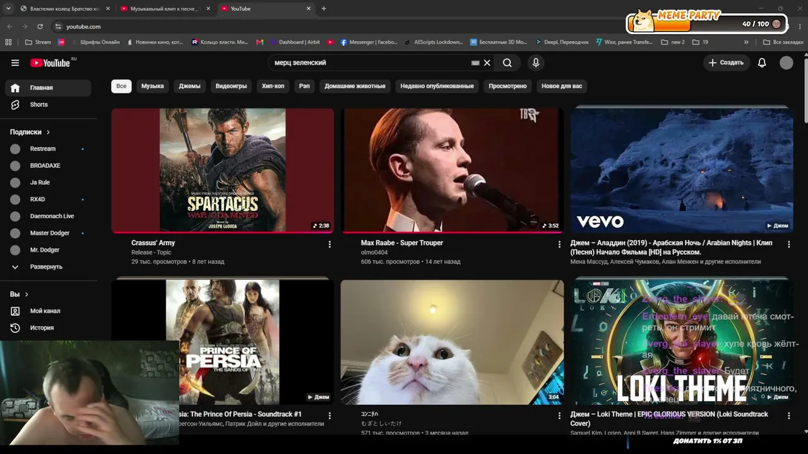The height and width of the screenshot is (454, 808).
Task: Open options menu for Loki Theme video
Action: (x=788, y=416)
